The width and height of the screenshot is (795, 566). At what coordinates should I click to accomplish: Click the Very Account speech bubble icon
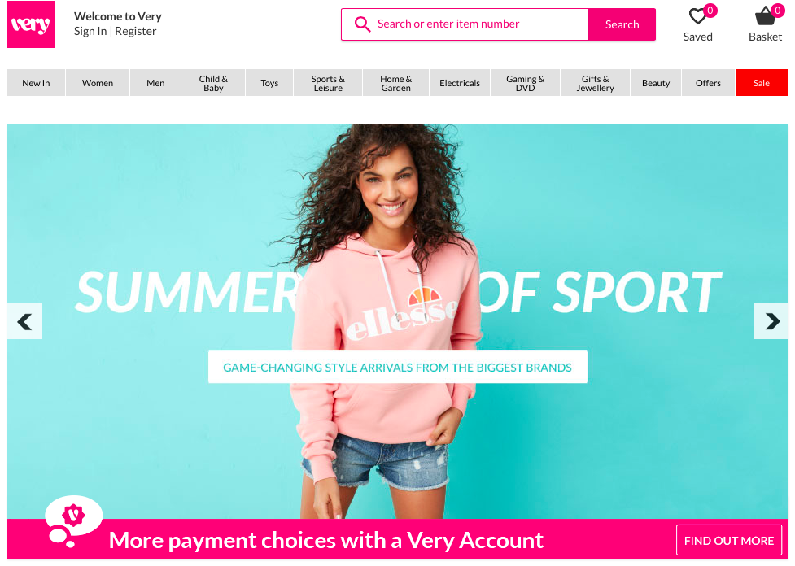pyautogui.click(x=73, y=521)
